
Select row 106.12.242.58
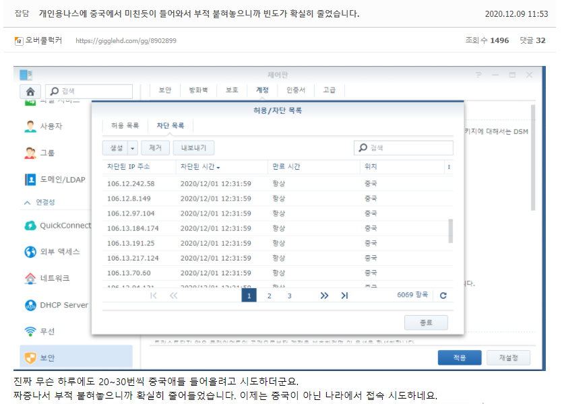click(278, 184)
